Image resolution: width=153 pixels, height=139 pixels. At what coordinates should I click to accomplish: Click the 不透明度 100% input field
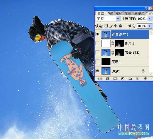[142, 19]
